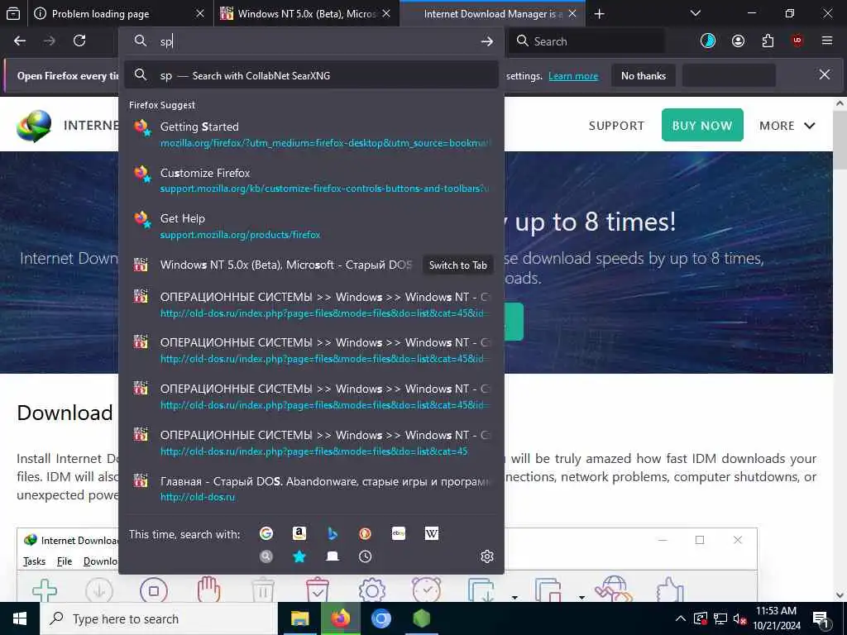
Task: Open File Explorer from taskbar
Action: point(299,618)
